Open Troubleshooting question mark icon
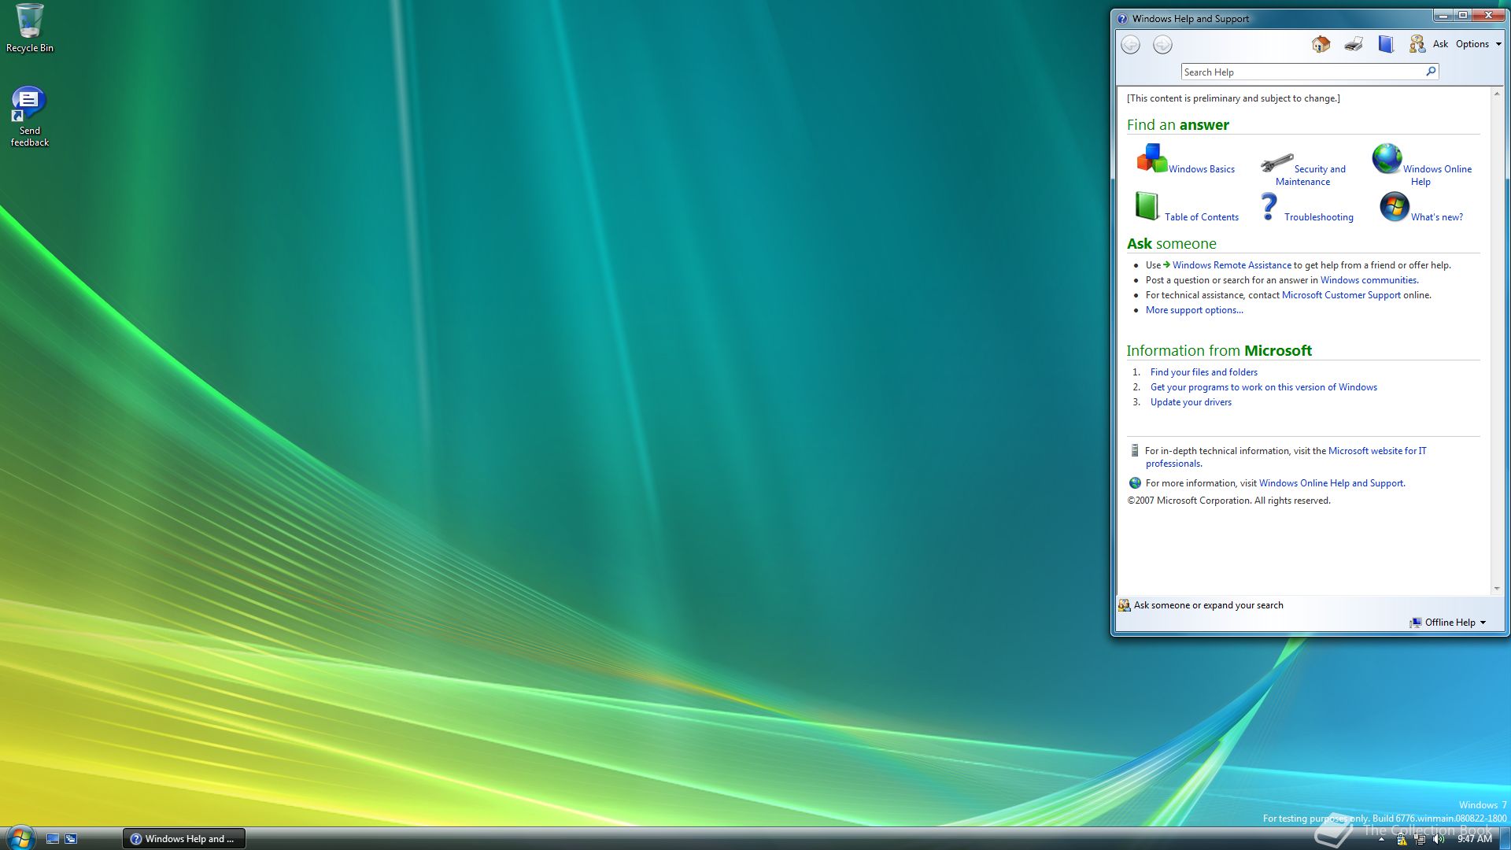Screen dimensions: 1511x850 1269,207
